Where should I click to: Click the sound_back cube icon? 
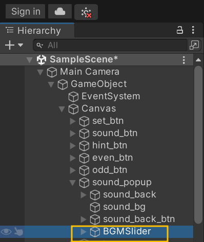tap(95, 195)
